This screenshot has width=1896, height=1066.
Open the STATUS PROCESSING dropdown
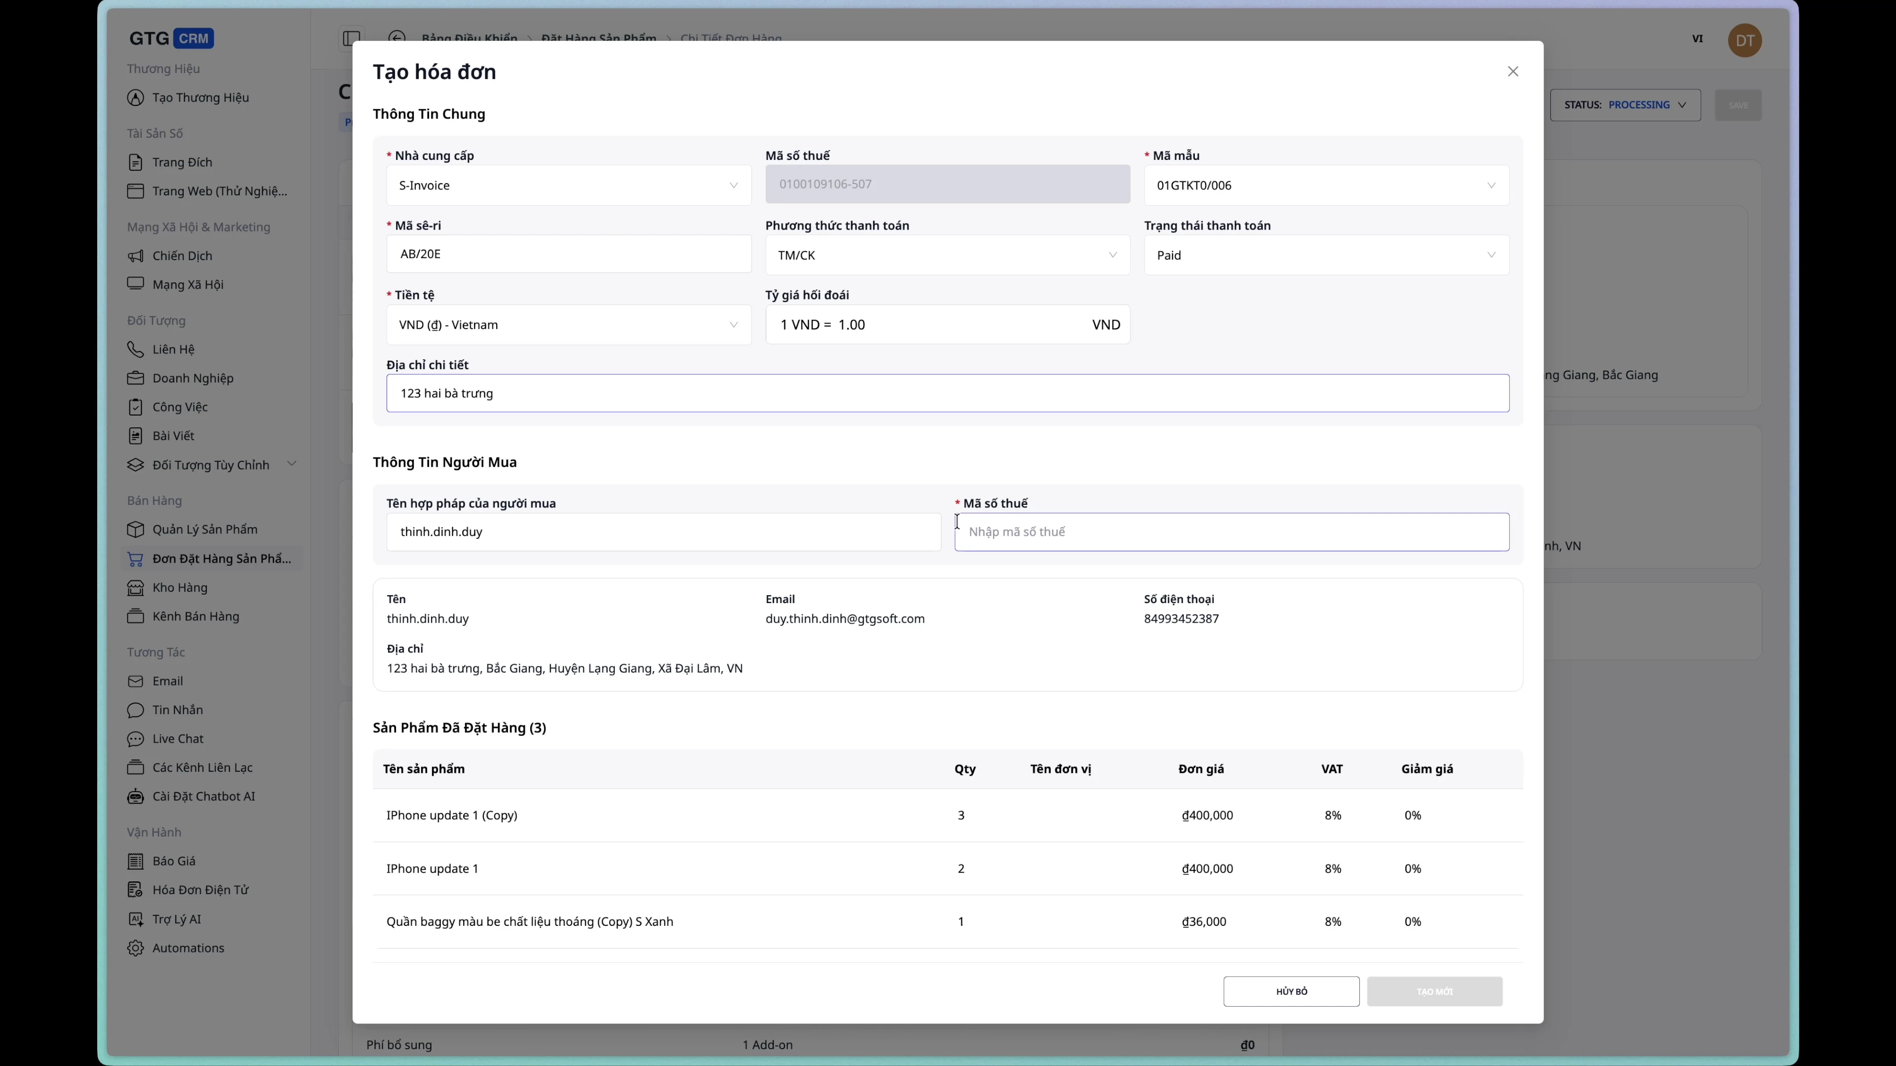[x=1626, y=105]
